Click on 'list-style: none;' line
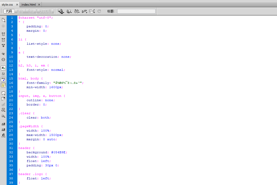277x185 pixels. coord(44,44)
